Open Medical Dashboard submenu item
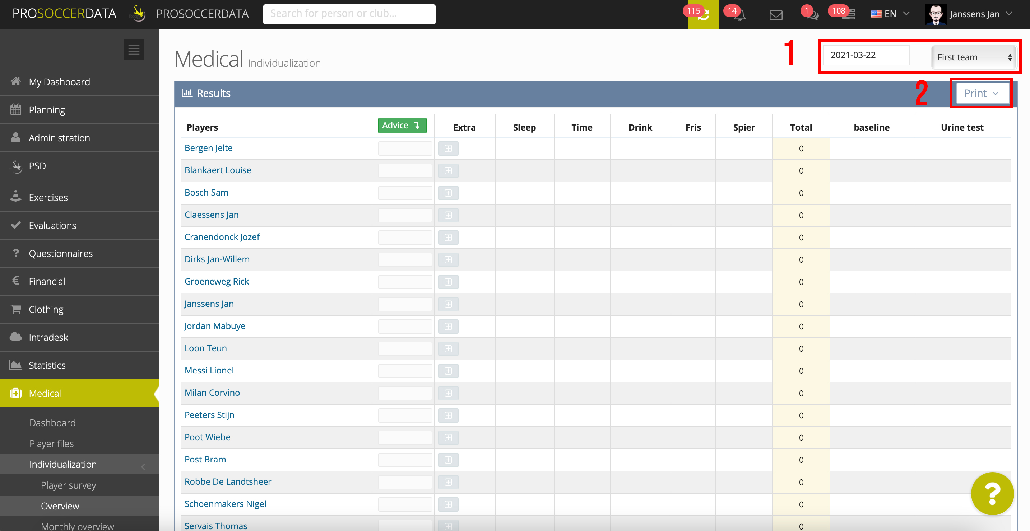Screen dimensions: 1030x531 [52, 423]
